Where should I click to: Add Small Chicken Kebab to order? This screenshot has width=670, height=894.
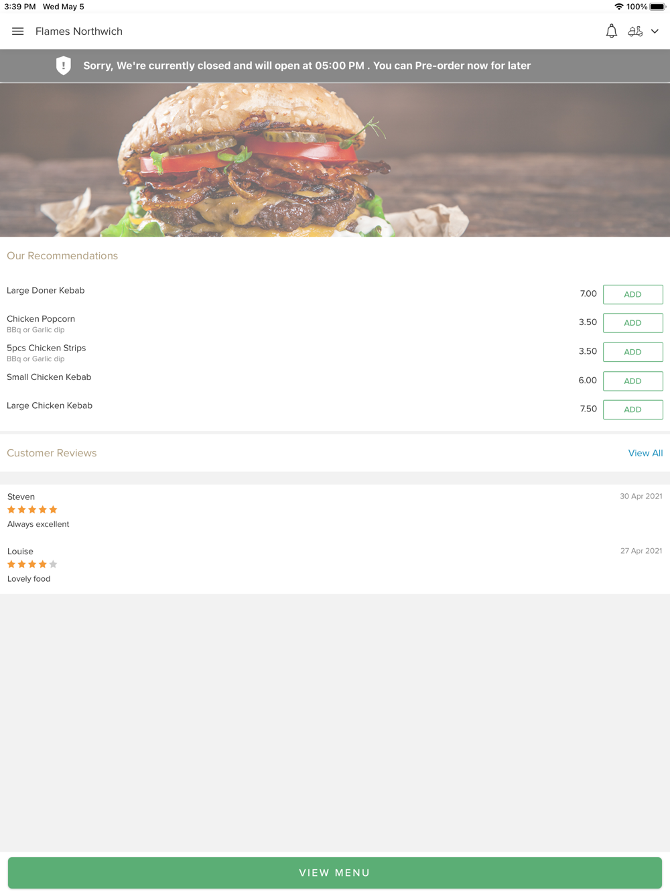632,381
